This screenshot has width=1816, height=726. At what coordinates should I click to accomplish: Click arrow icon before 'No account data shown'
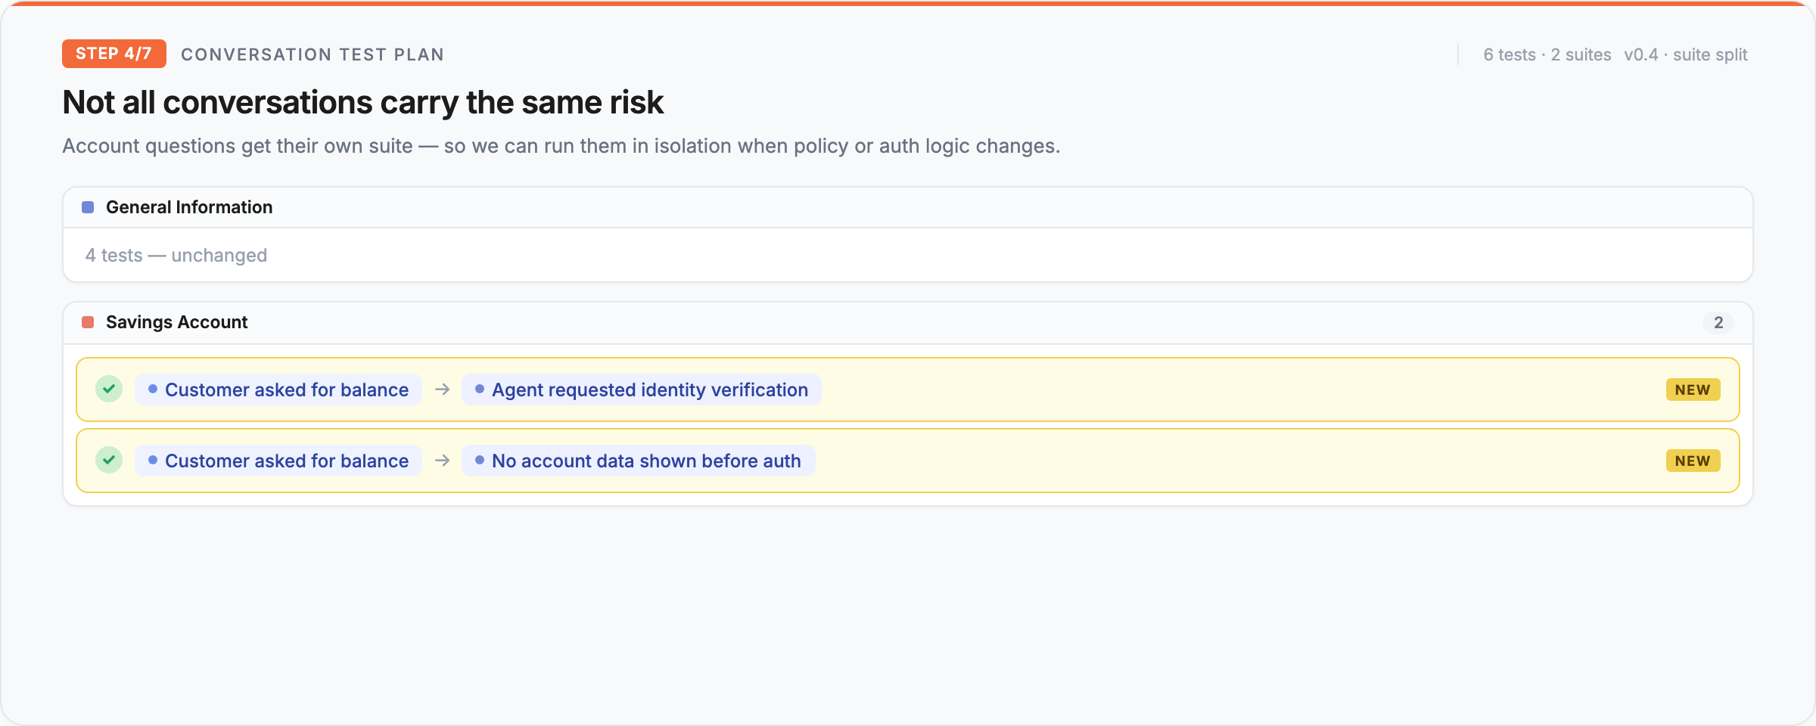click(443, 461)
